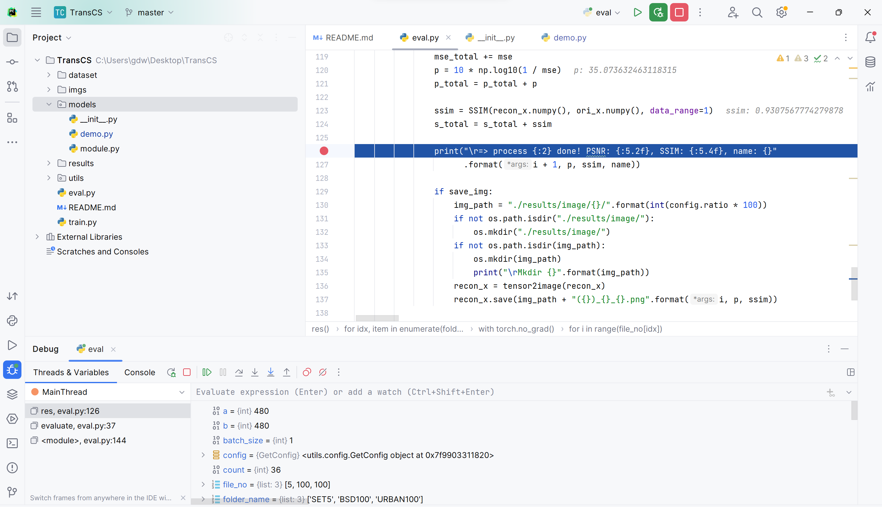
Task: Open the Run tool window
Action: click(12, 345)
